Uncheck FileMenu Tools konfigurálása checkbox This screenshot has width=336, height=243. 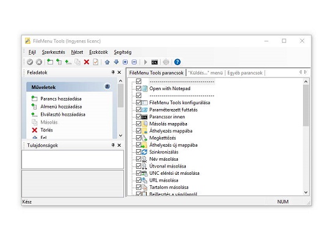(x=139, y=102)
